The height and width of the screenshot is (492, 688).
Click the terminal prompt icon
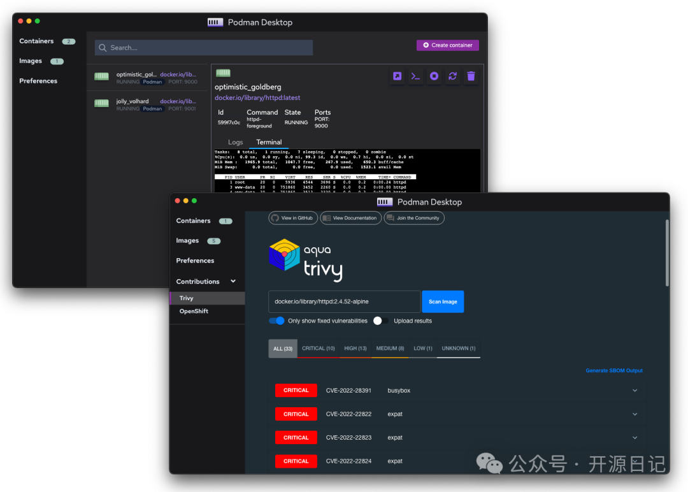(415, 76)
